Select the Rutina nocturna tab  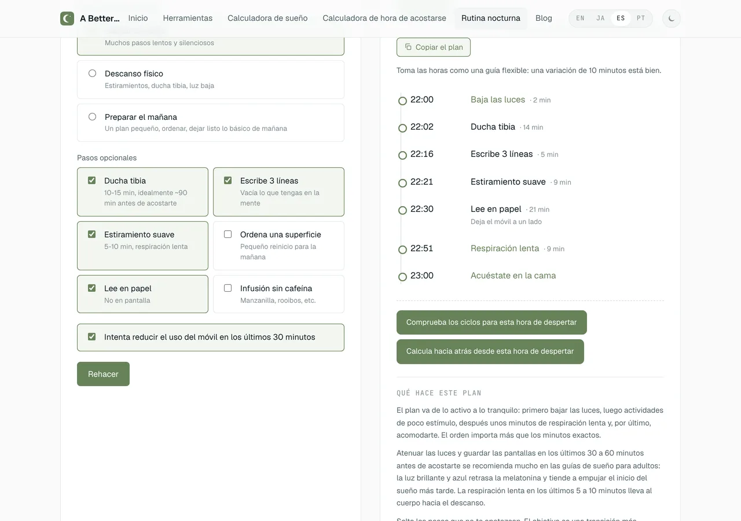pyautogui.click(x=491, y=18)
